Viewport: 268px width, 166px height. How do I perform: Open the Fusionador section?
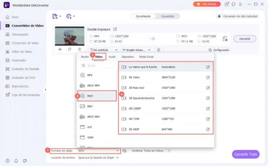coord(16,60)
